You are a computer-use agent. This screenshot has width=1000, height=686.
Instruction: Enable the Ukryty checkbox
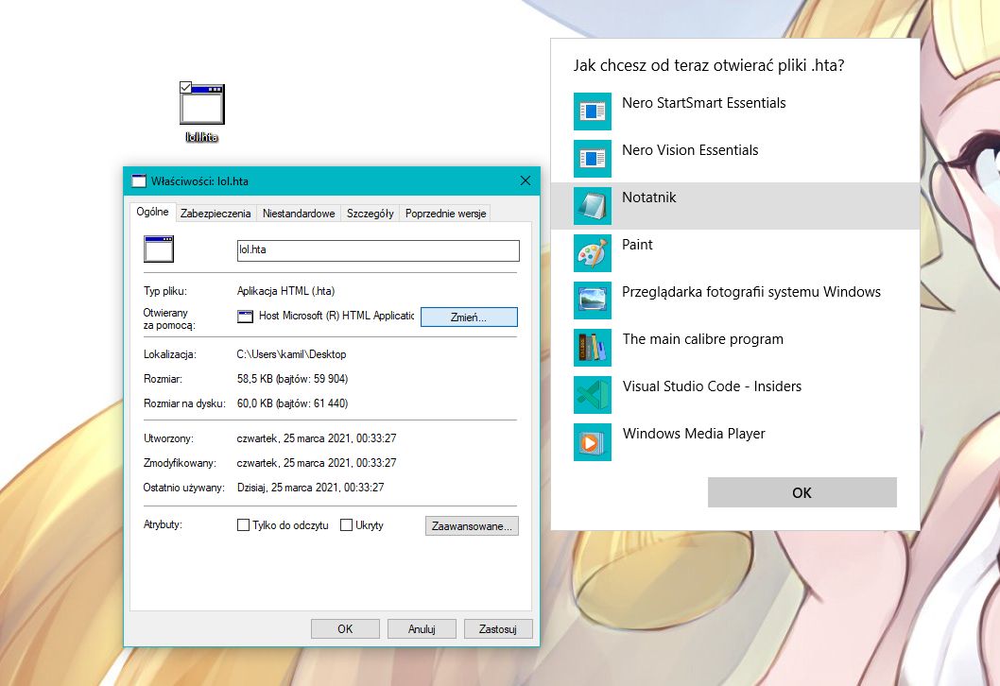(346, 524)
